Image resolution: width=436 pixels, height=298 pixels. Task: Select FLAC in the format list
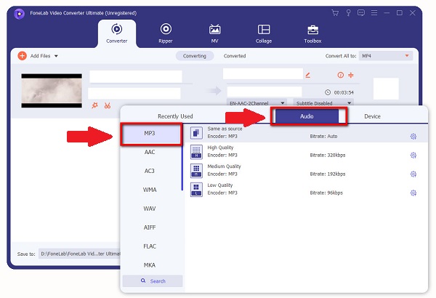coord(150,246)
